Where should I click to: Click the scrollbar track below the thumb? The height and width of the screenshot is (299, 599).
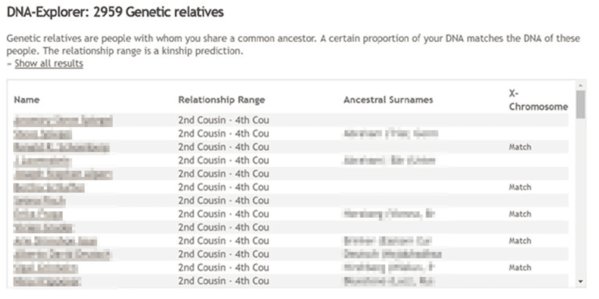581,198
